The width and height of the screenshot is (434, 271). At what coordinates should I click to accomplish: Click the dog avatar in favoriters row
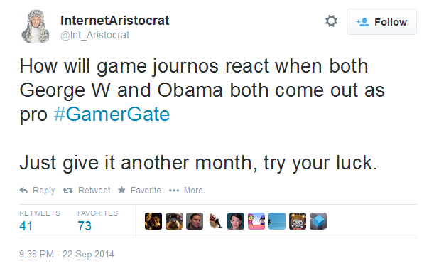[174, 221]
